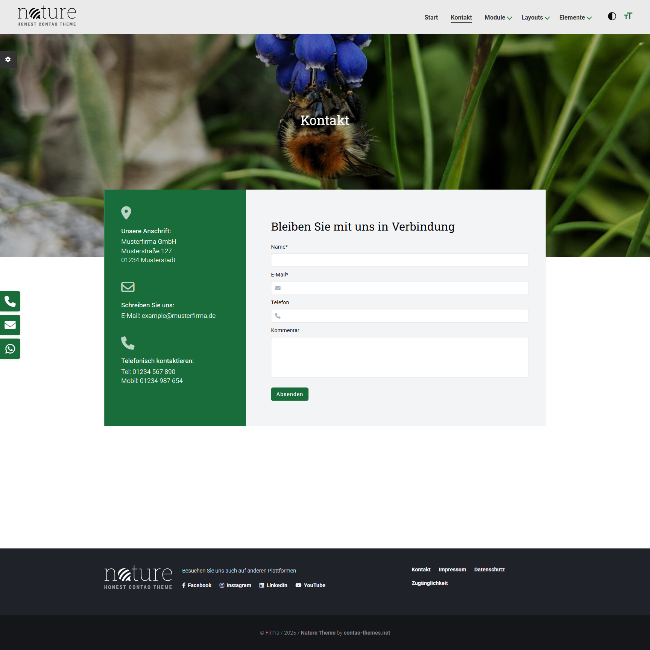650x650 pixels.
Task: Click the example@musterfirma.de email address
Action: tap(179, 316)
